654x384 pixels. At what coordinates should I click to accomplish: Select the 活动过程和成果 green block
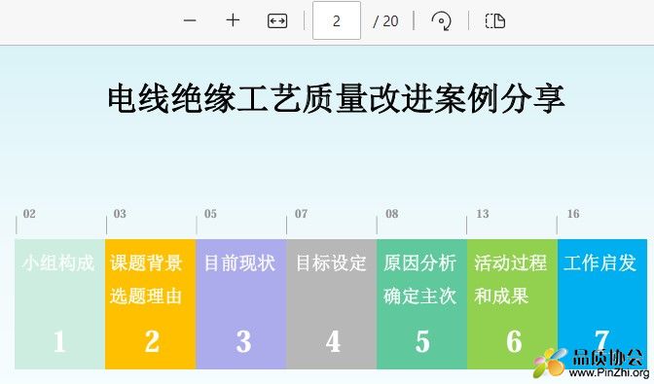pos(512,304)
